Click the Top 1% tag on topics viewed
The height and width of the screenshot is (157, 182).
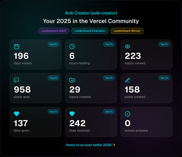[164, 44]
